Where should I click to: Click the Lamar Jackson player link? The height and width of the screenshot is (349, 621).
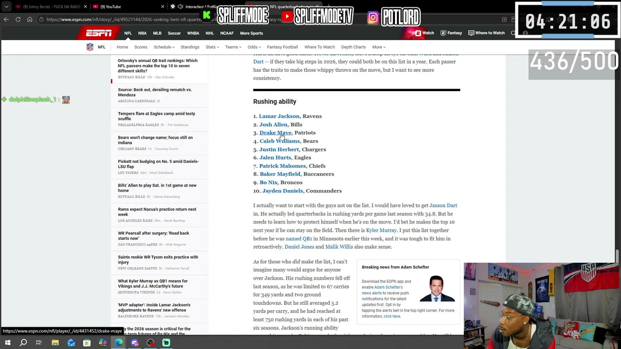click(x=279, y=116)
